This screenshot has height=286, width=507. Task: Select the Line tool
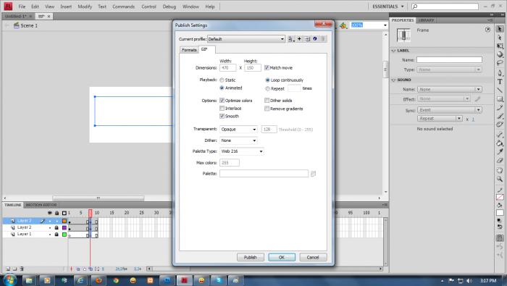500,90
